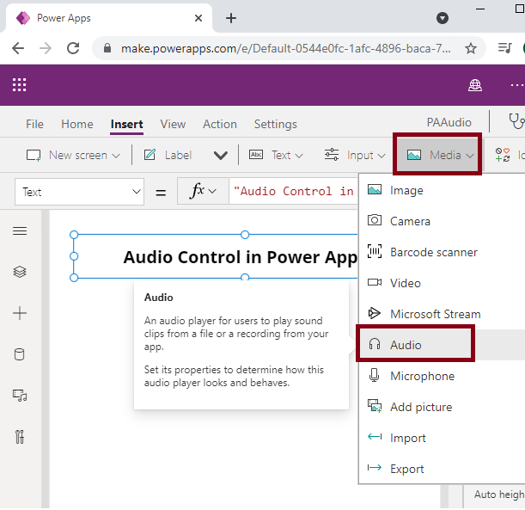Expand the chevron next to Label
The image size is (525, 510).
(x=221, y=156)
